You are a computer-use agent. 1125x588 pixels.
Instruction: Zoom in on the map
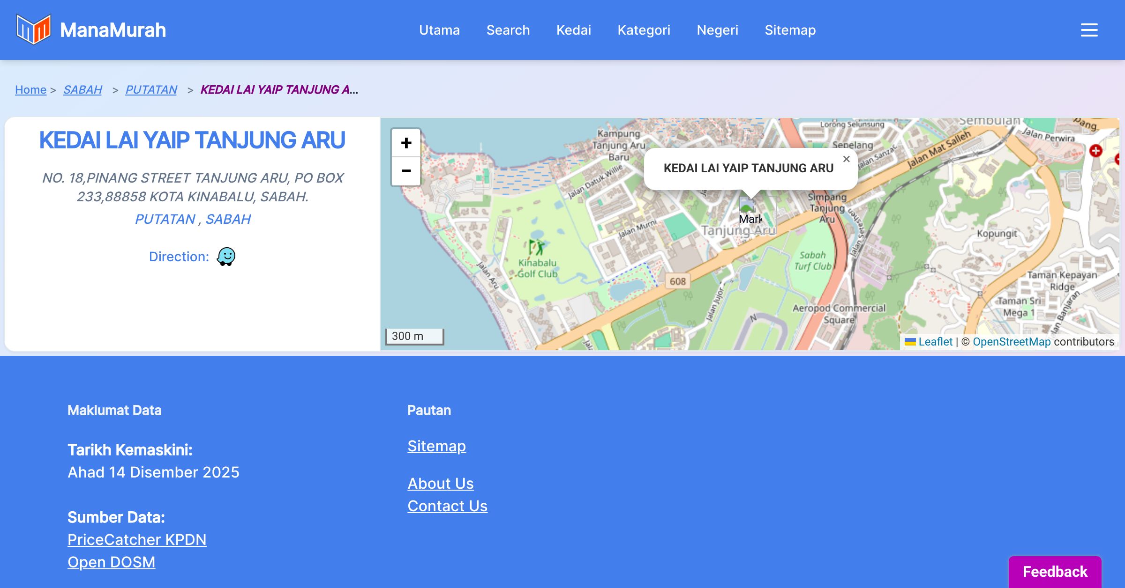click(406, 143)
